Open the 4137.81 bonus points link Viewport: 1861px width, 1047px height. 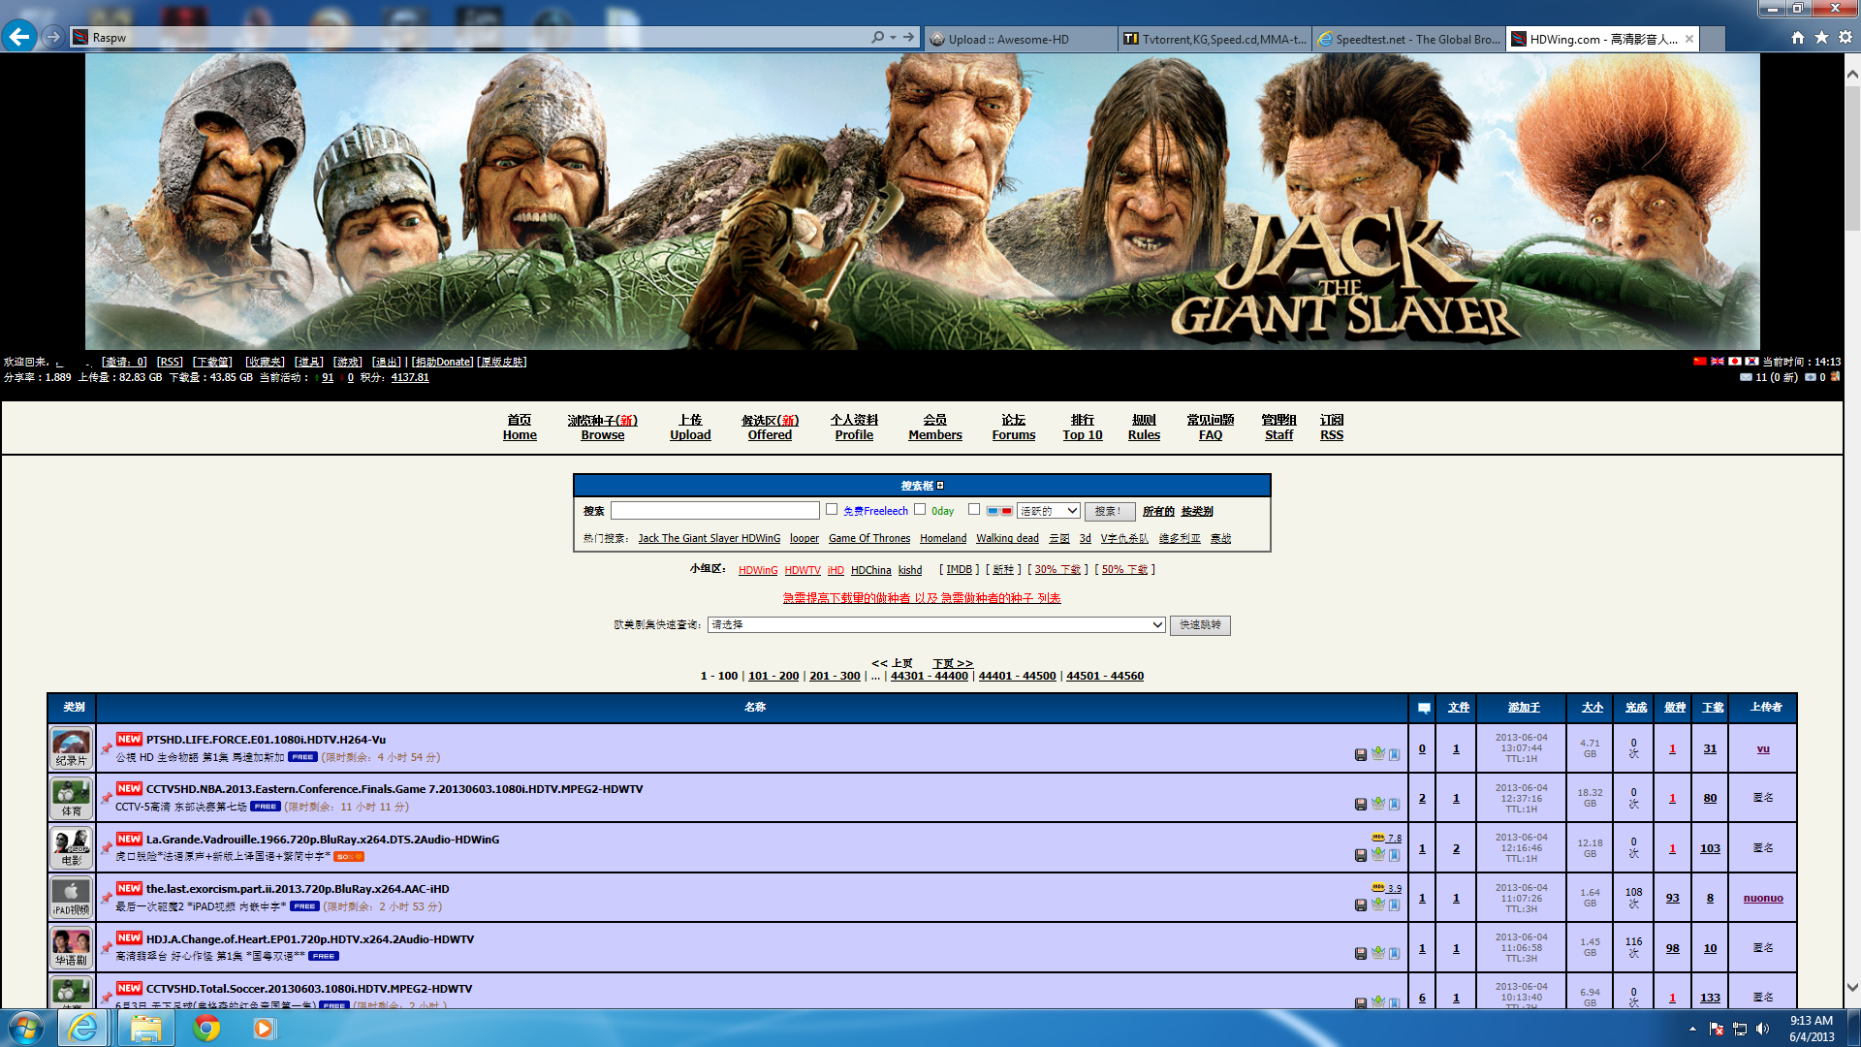410,377
